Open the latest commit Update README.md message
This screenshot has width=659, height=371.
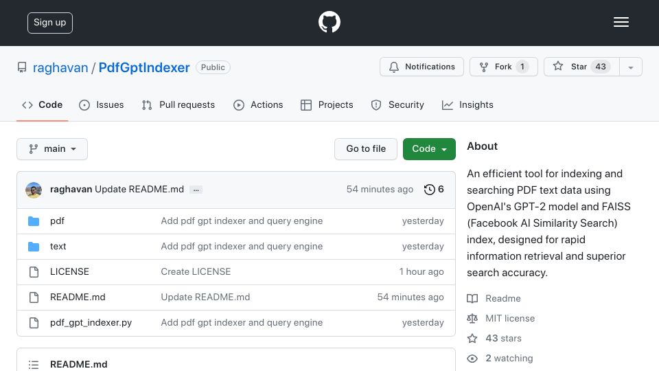click(139, 190)
